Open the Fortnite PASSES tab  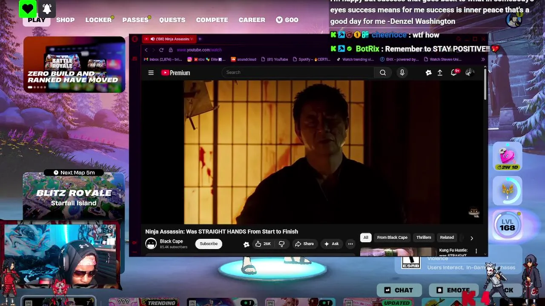pos(135,20)
